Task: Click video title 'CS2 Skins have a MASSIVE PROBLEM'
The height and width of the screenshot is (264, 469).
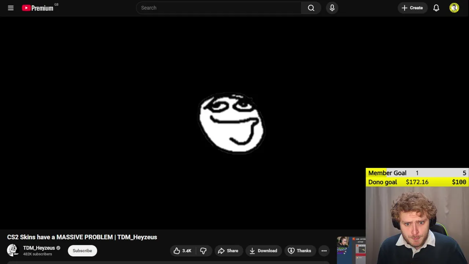Action: 82,237
